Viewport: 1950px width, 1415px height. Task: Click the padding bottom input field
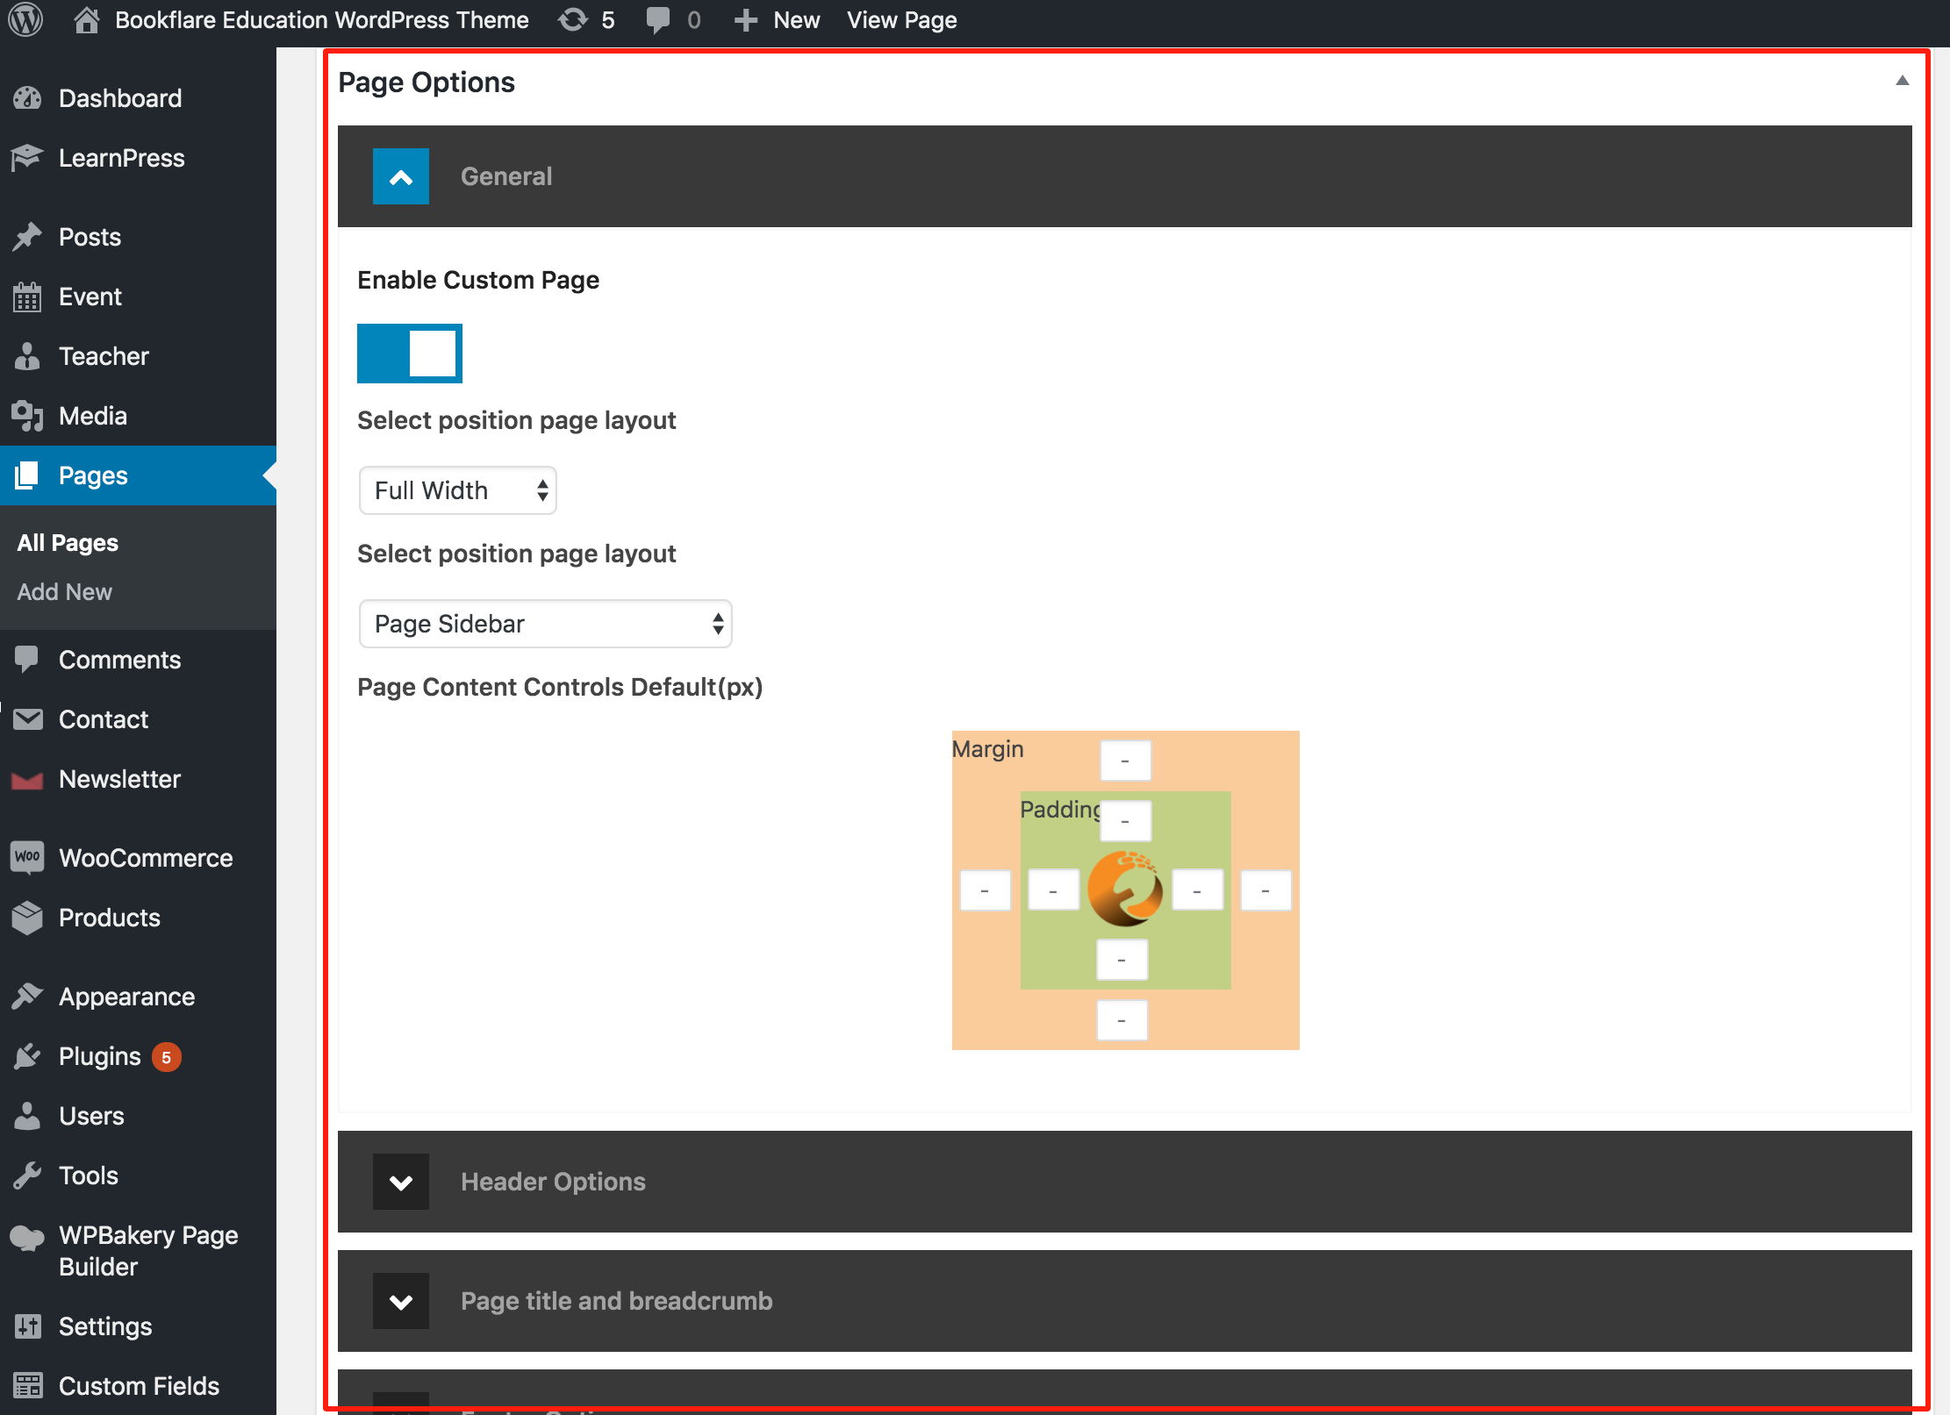1122,960
